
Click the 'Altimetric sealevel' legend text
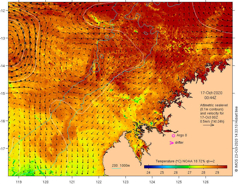point(214,105)
